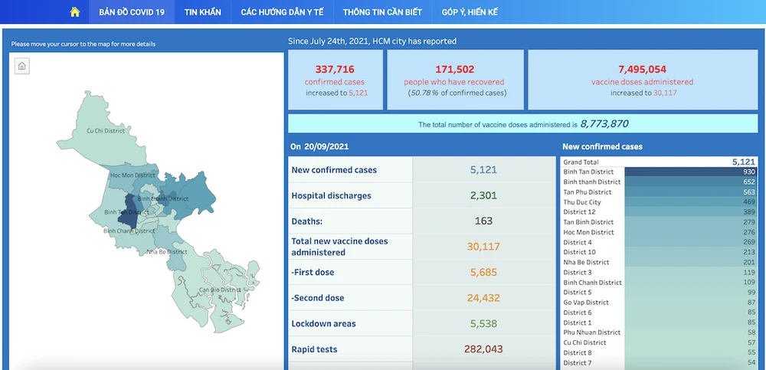The height and width of the screenshot is (370, 766).
Task: Select Go Vap District row in chart
Action: click(x=689, y=303)
